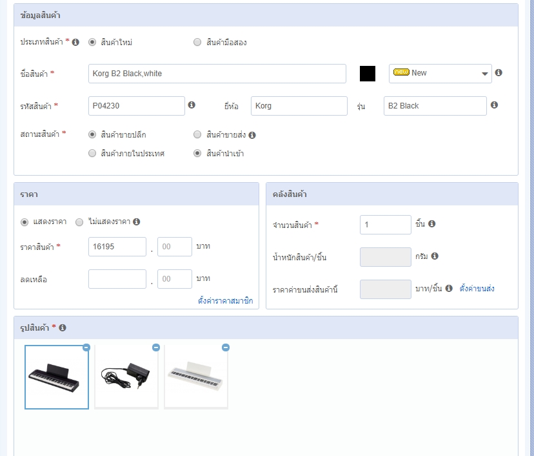Click info icon beside สินค้าขายส่ง option

[x=252, y=135]
